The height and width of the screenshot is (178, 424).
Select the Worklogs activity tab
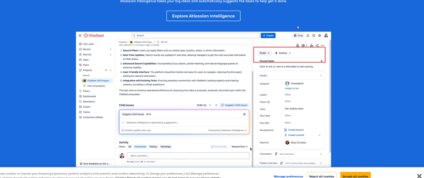166,147
